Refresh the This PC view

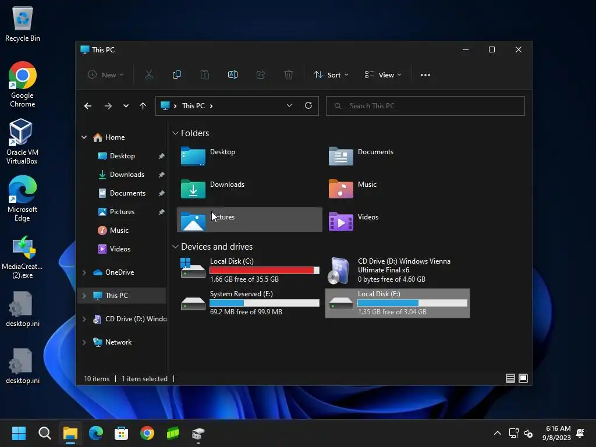[308, 106]
